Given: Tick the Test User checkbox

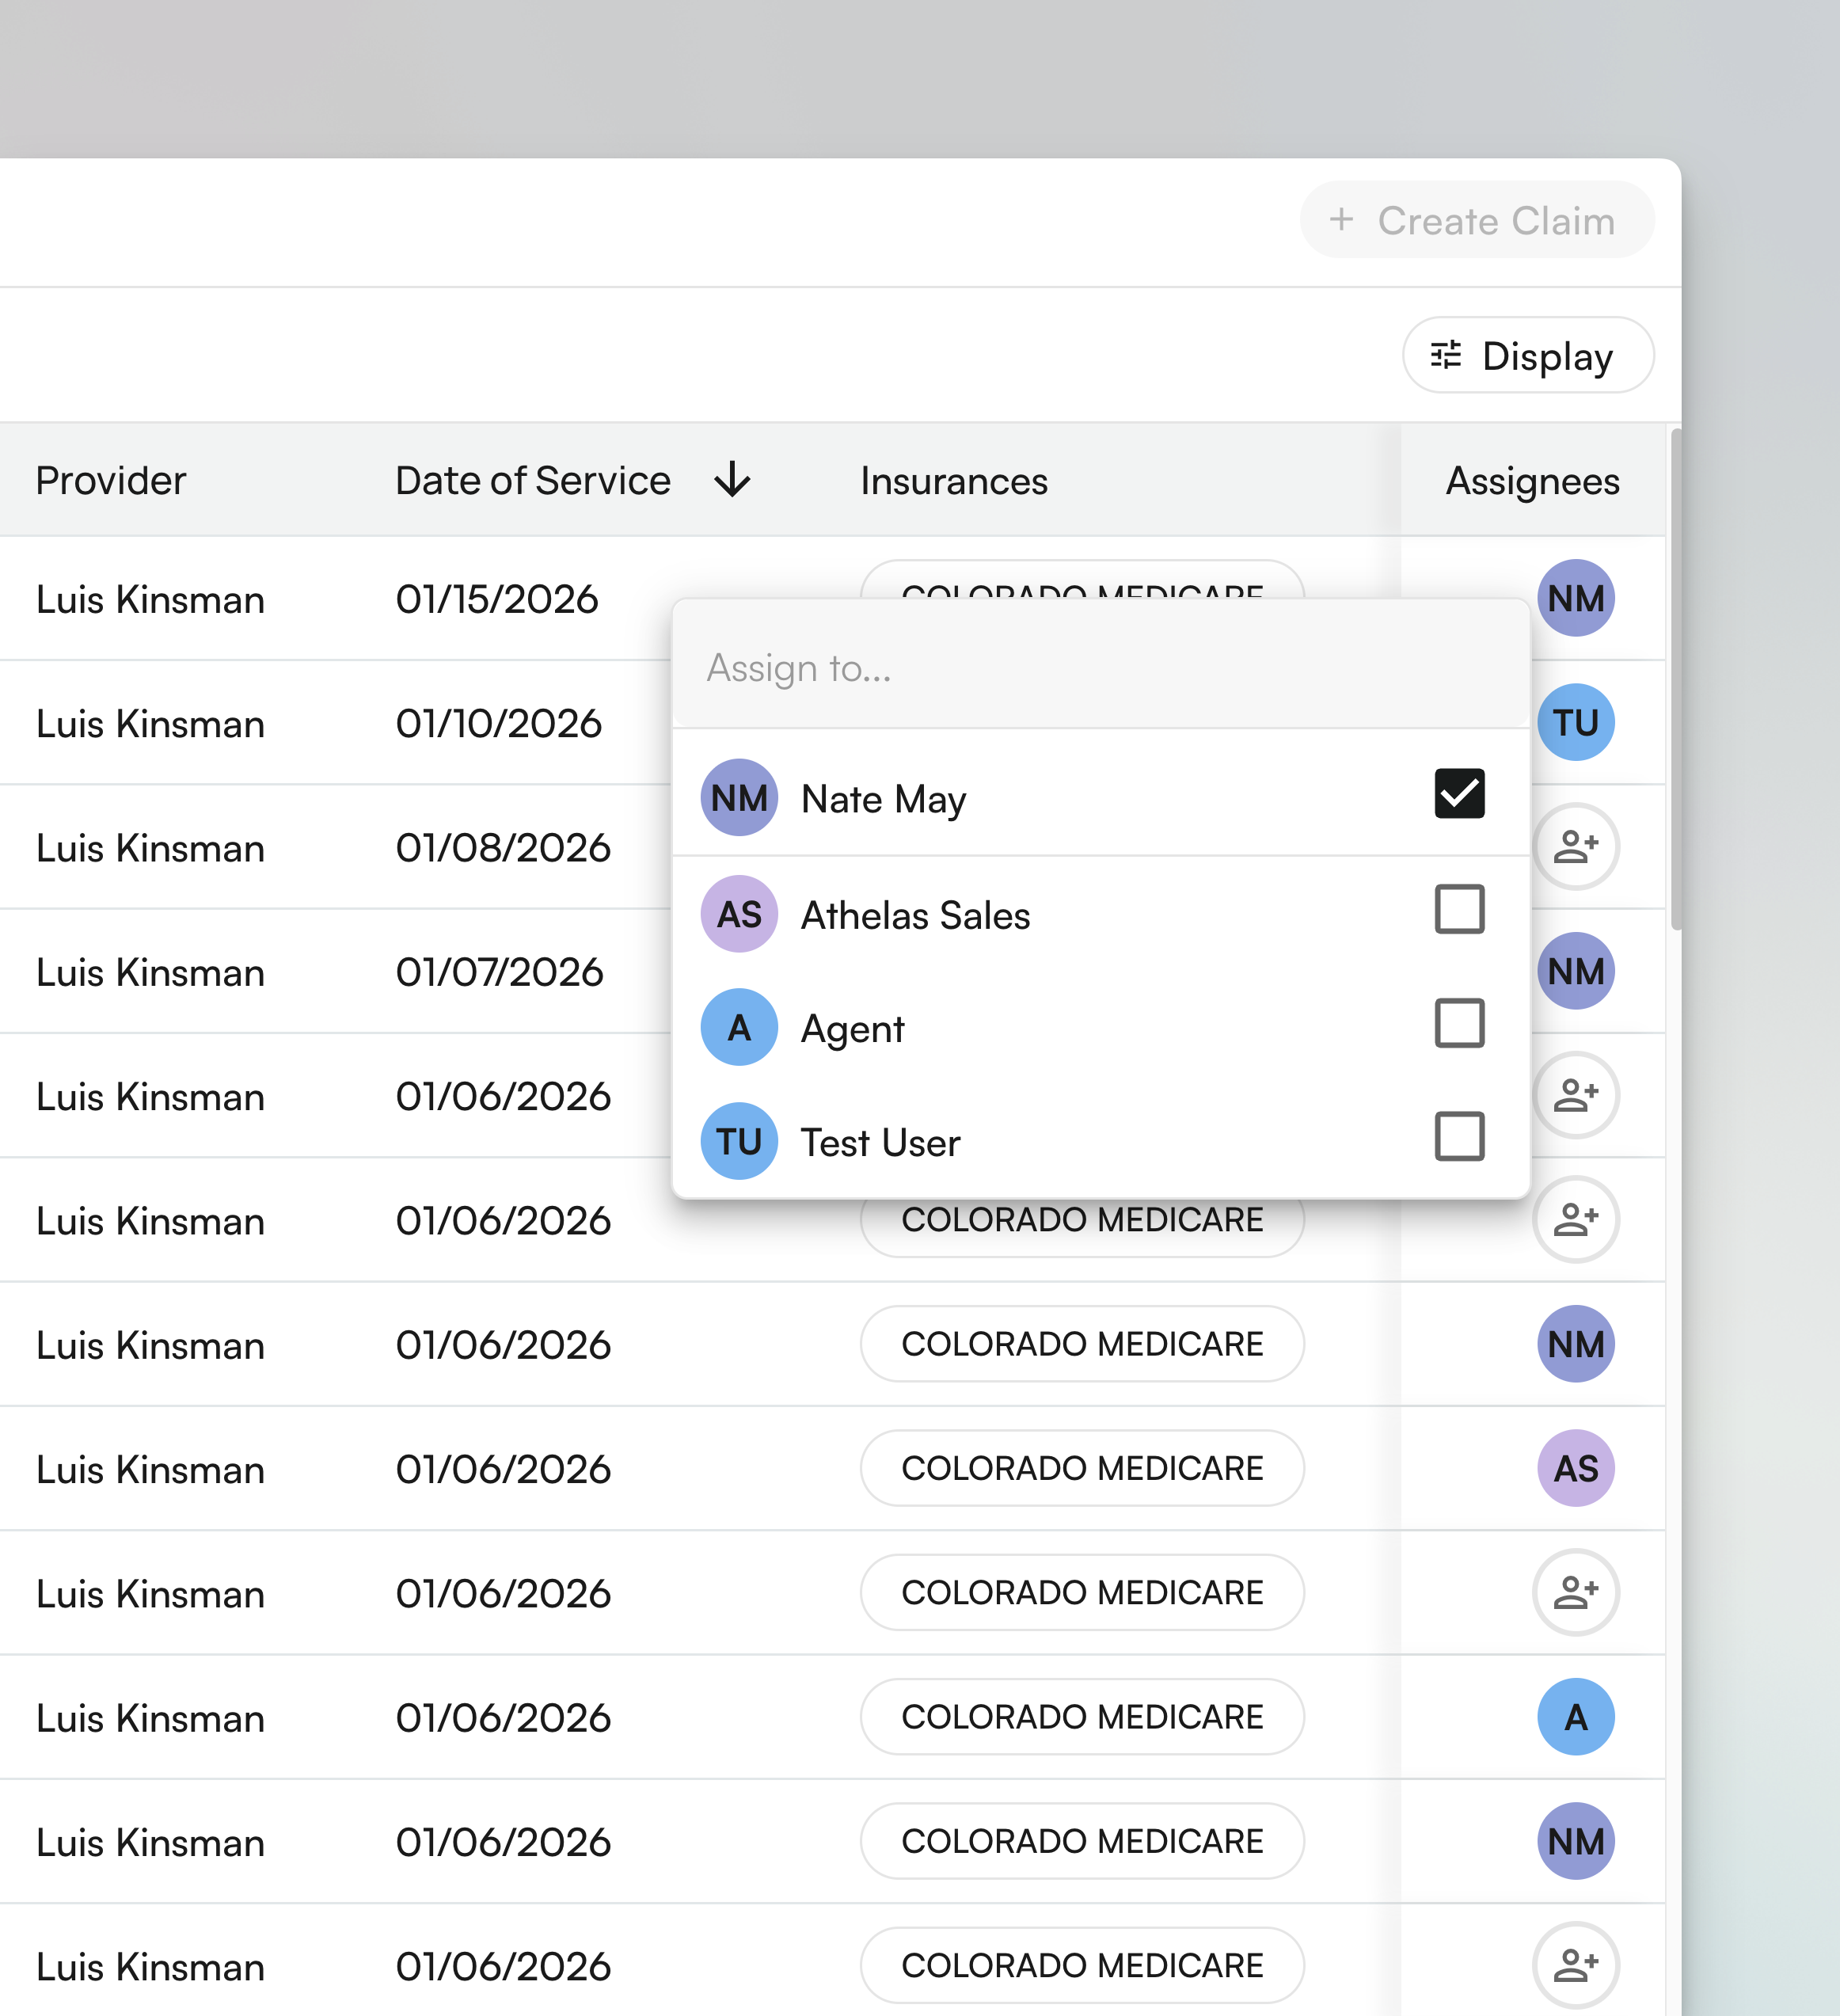Looking at the screenshot, I should coord(1459,1136).
